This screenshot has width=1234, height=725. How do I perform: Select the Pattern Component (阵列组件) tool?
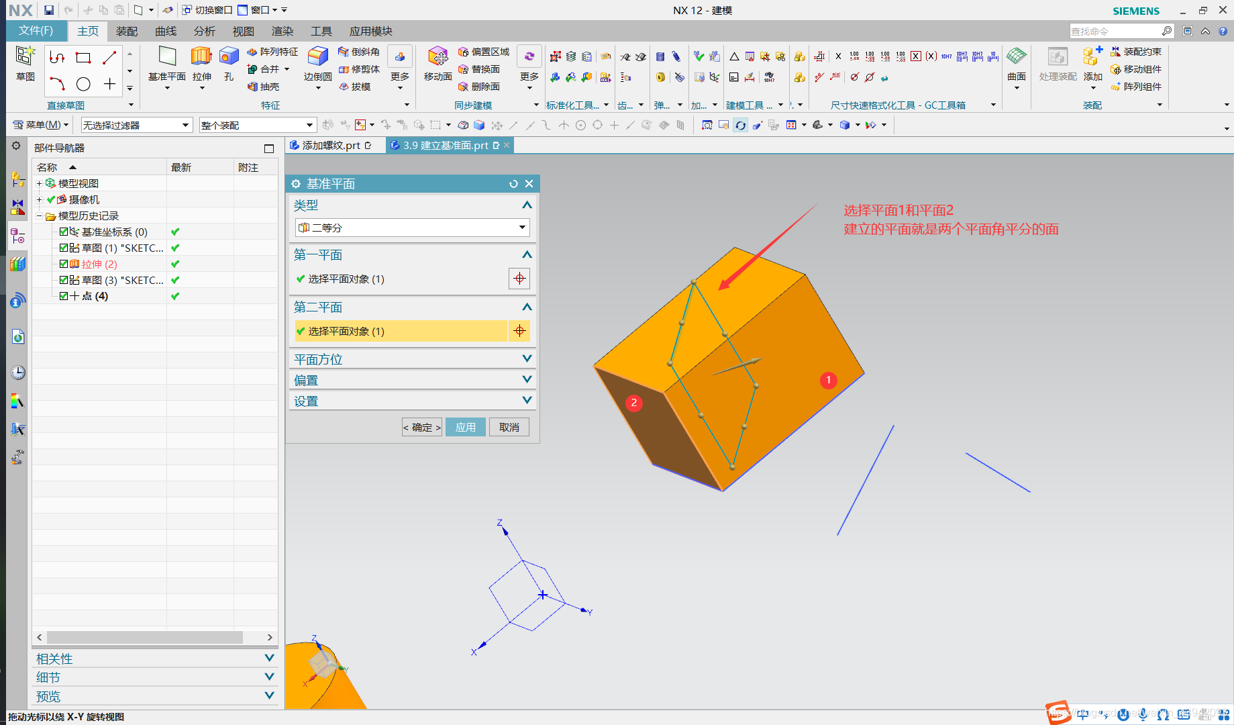tap(1136, 87)
